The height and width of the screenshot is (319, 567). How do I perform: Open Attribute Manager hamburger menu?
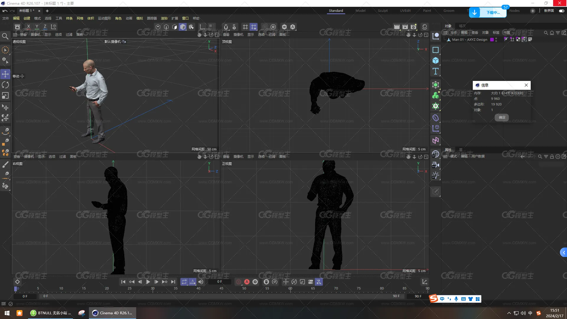pyautogui.click(x=445, y=156)
